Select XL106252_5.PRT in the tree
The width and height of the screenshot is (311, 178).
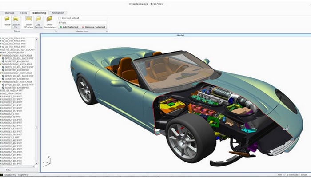tap(10, 114)
